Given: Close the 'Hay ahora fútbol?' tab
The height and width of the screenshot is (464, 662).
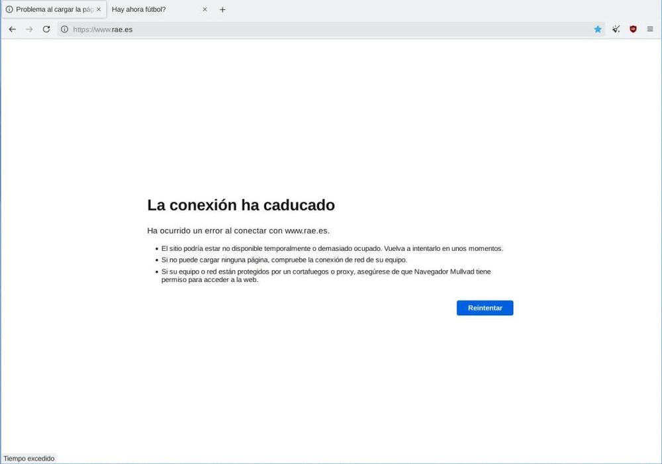Looking at the screenshot, I should 205,9.
